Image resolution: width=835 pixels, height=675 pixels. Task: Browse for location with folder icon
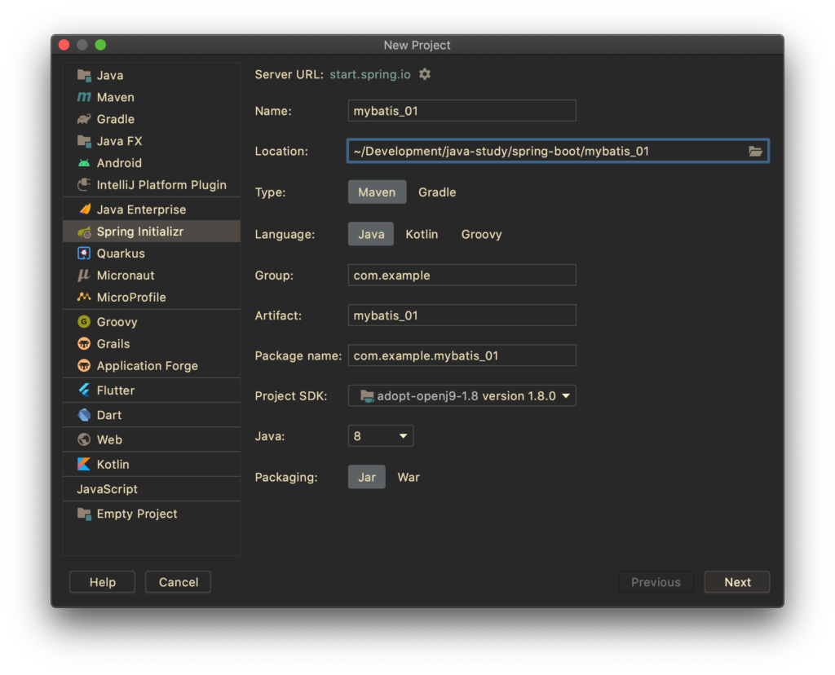point(755,151)
